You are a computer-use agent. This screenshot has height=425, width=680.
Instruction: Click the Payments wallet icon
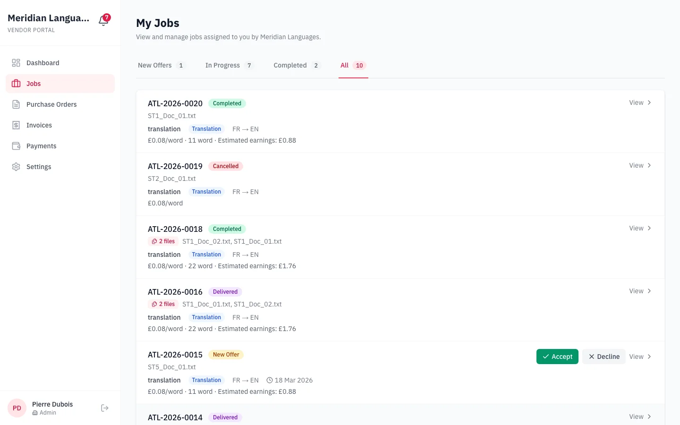[16, 146]
